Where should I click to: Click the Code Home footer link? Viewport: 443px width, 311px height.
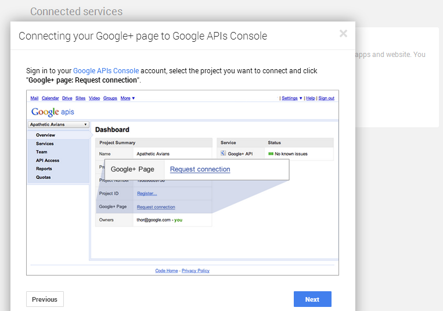(x=167, y=270)
